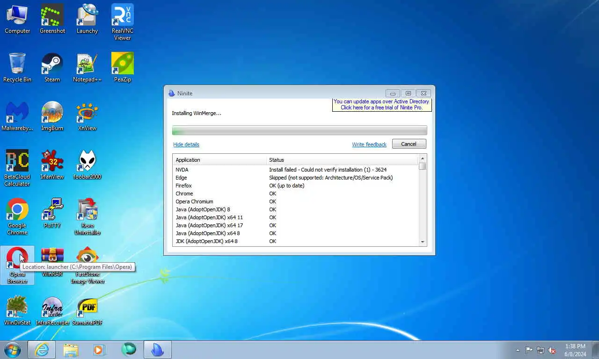Cancel the Ninite installation
Image resolution: width=599 pixels, height=359 pixels.
(409, 144)
